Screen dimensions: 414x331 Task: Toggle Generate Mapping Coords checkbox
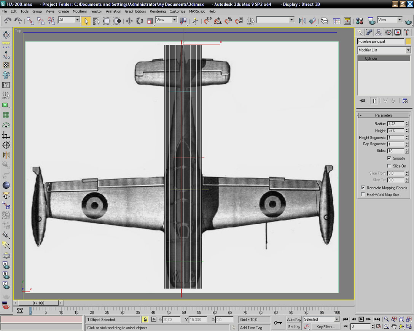click(x=363, y=188)
